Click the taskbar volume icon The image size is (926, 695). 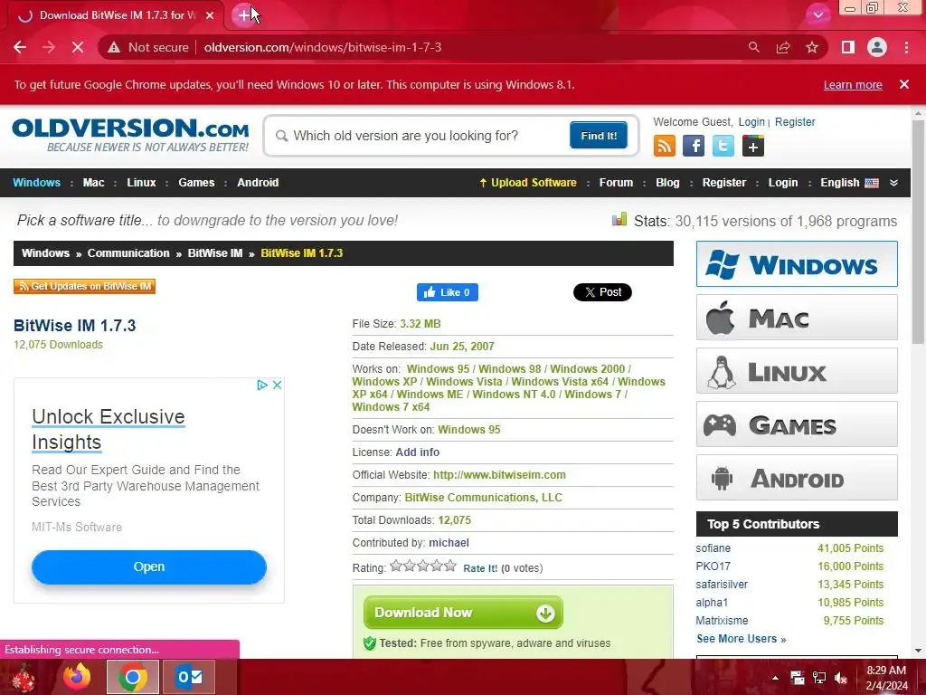click(841, 678)
